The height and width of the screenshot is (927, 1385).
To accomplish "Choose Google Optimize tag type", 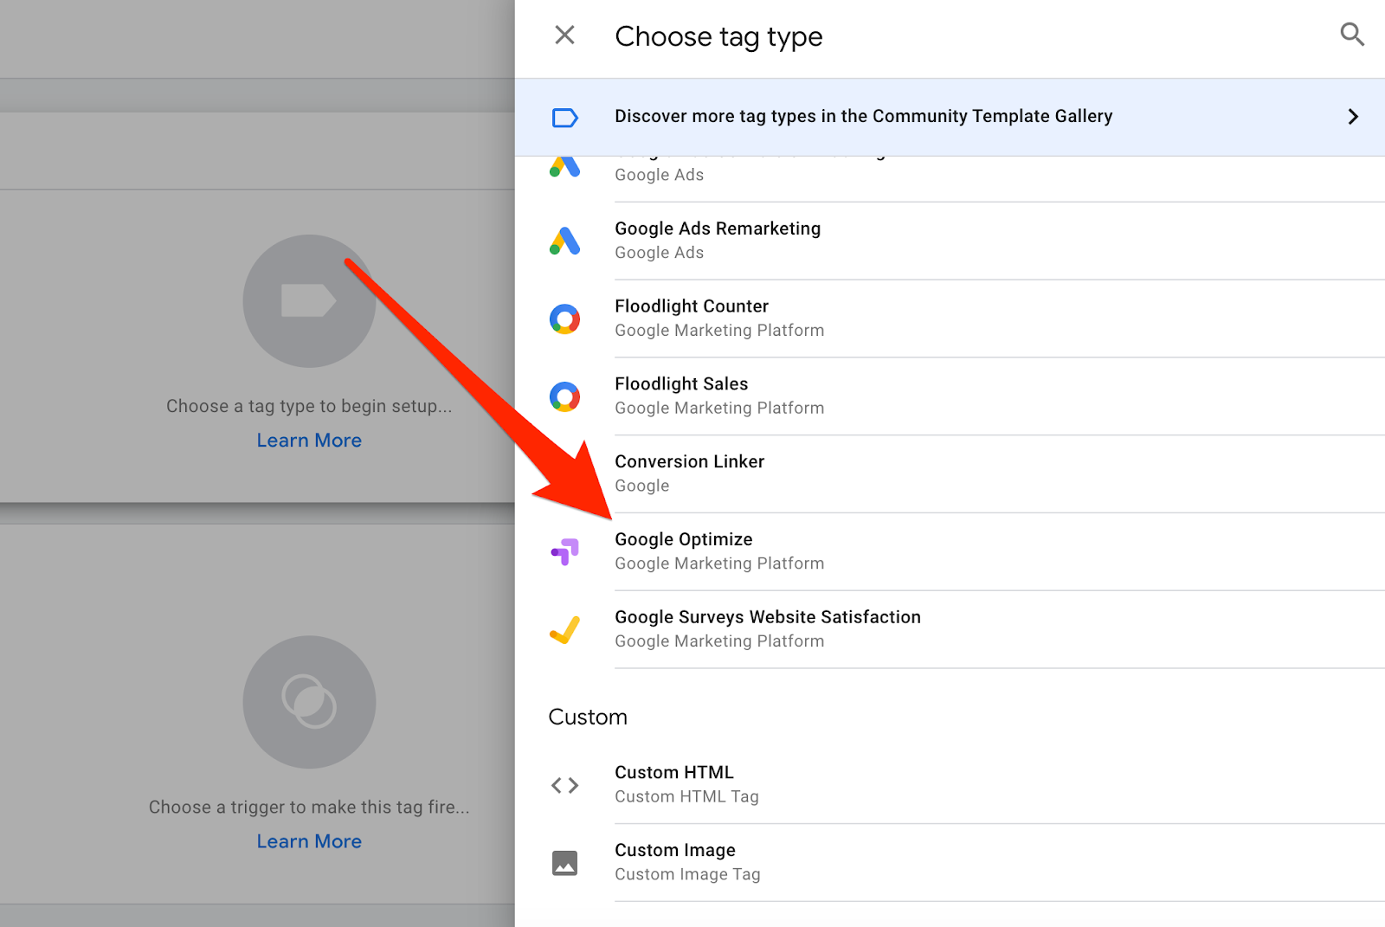I will coord(950,552).
